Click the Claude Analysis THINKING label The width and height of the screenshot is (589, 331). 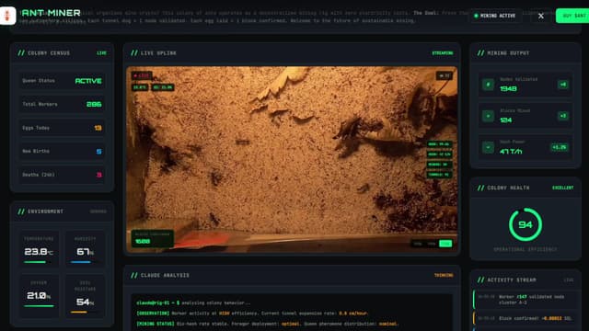[444, 276]
